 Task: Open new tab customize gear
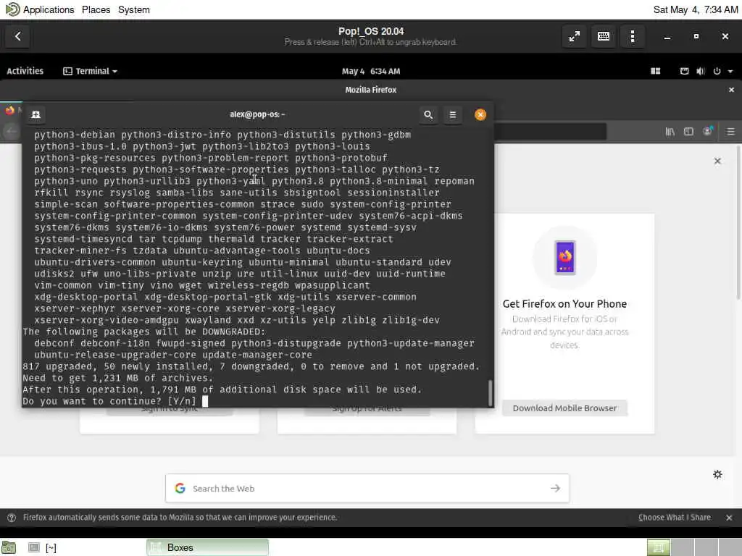(x=717, y=474)
